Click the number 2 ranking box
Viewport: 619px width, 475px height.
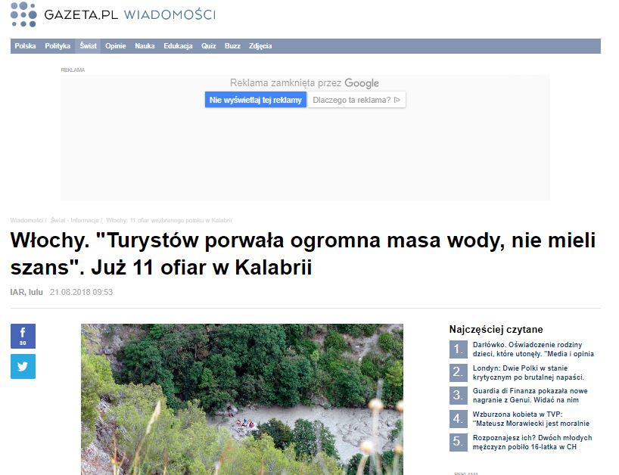(459, 372)
